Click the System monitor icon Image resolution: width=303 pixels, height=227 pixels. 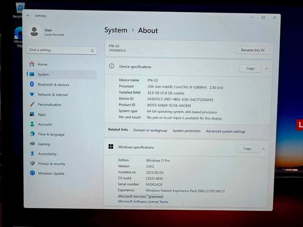pos(32,74)
